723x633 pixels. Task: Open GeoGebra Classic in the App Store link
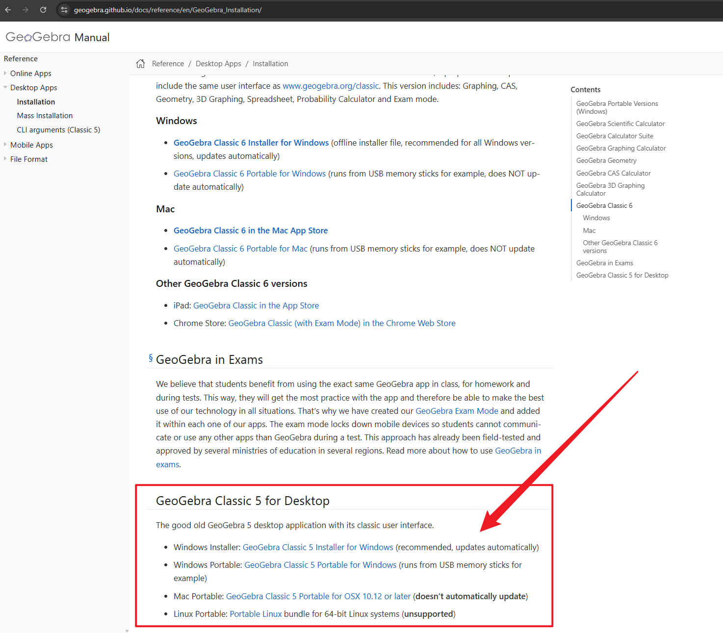click(x=256, y=305)
